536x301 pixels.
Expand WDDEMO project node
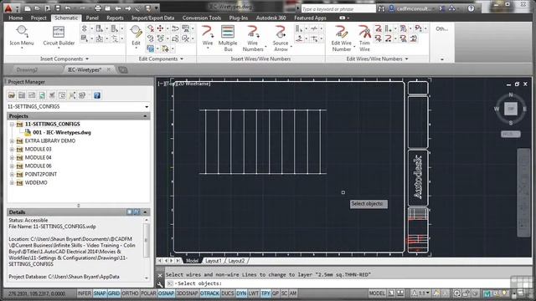12,182
